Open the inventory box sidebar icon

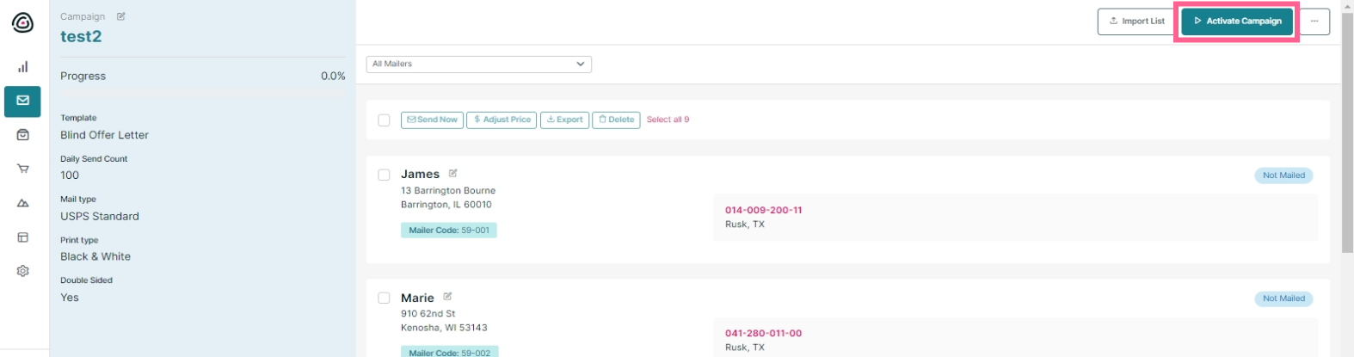[x=22, y=135]
